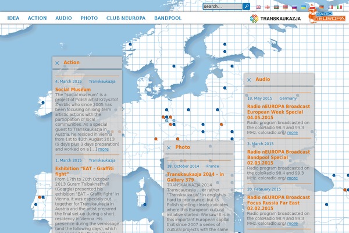Screen dimensions: 349x233
Task: Open the ACTION menu item
Action: click(37, 18)
